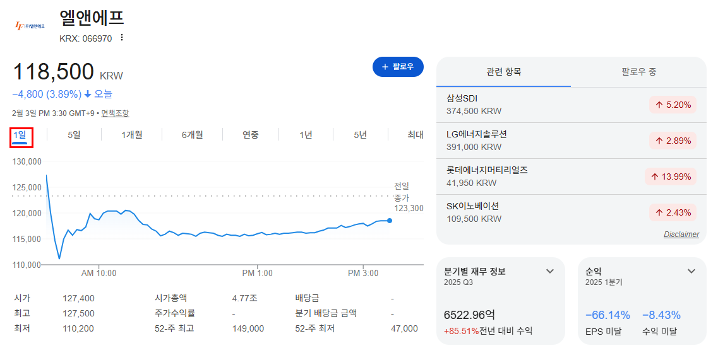The height and width of the screenshot is (353, 718).
Task: Click the 주가수익률 label
Action: click(176, 314)
